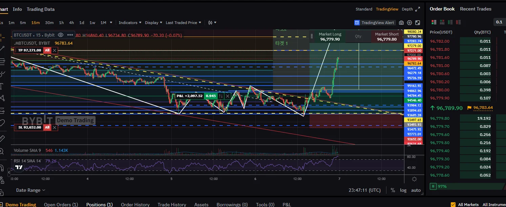Open the Trade History tab

(172, 204)
